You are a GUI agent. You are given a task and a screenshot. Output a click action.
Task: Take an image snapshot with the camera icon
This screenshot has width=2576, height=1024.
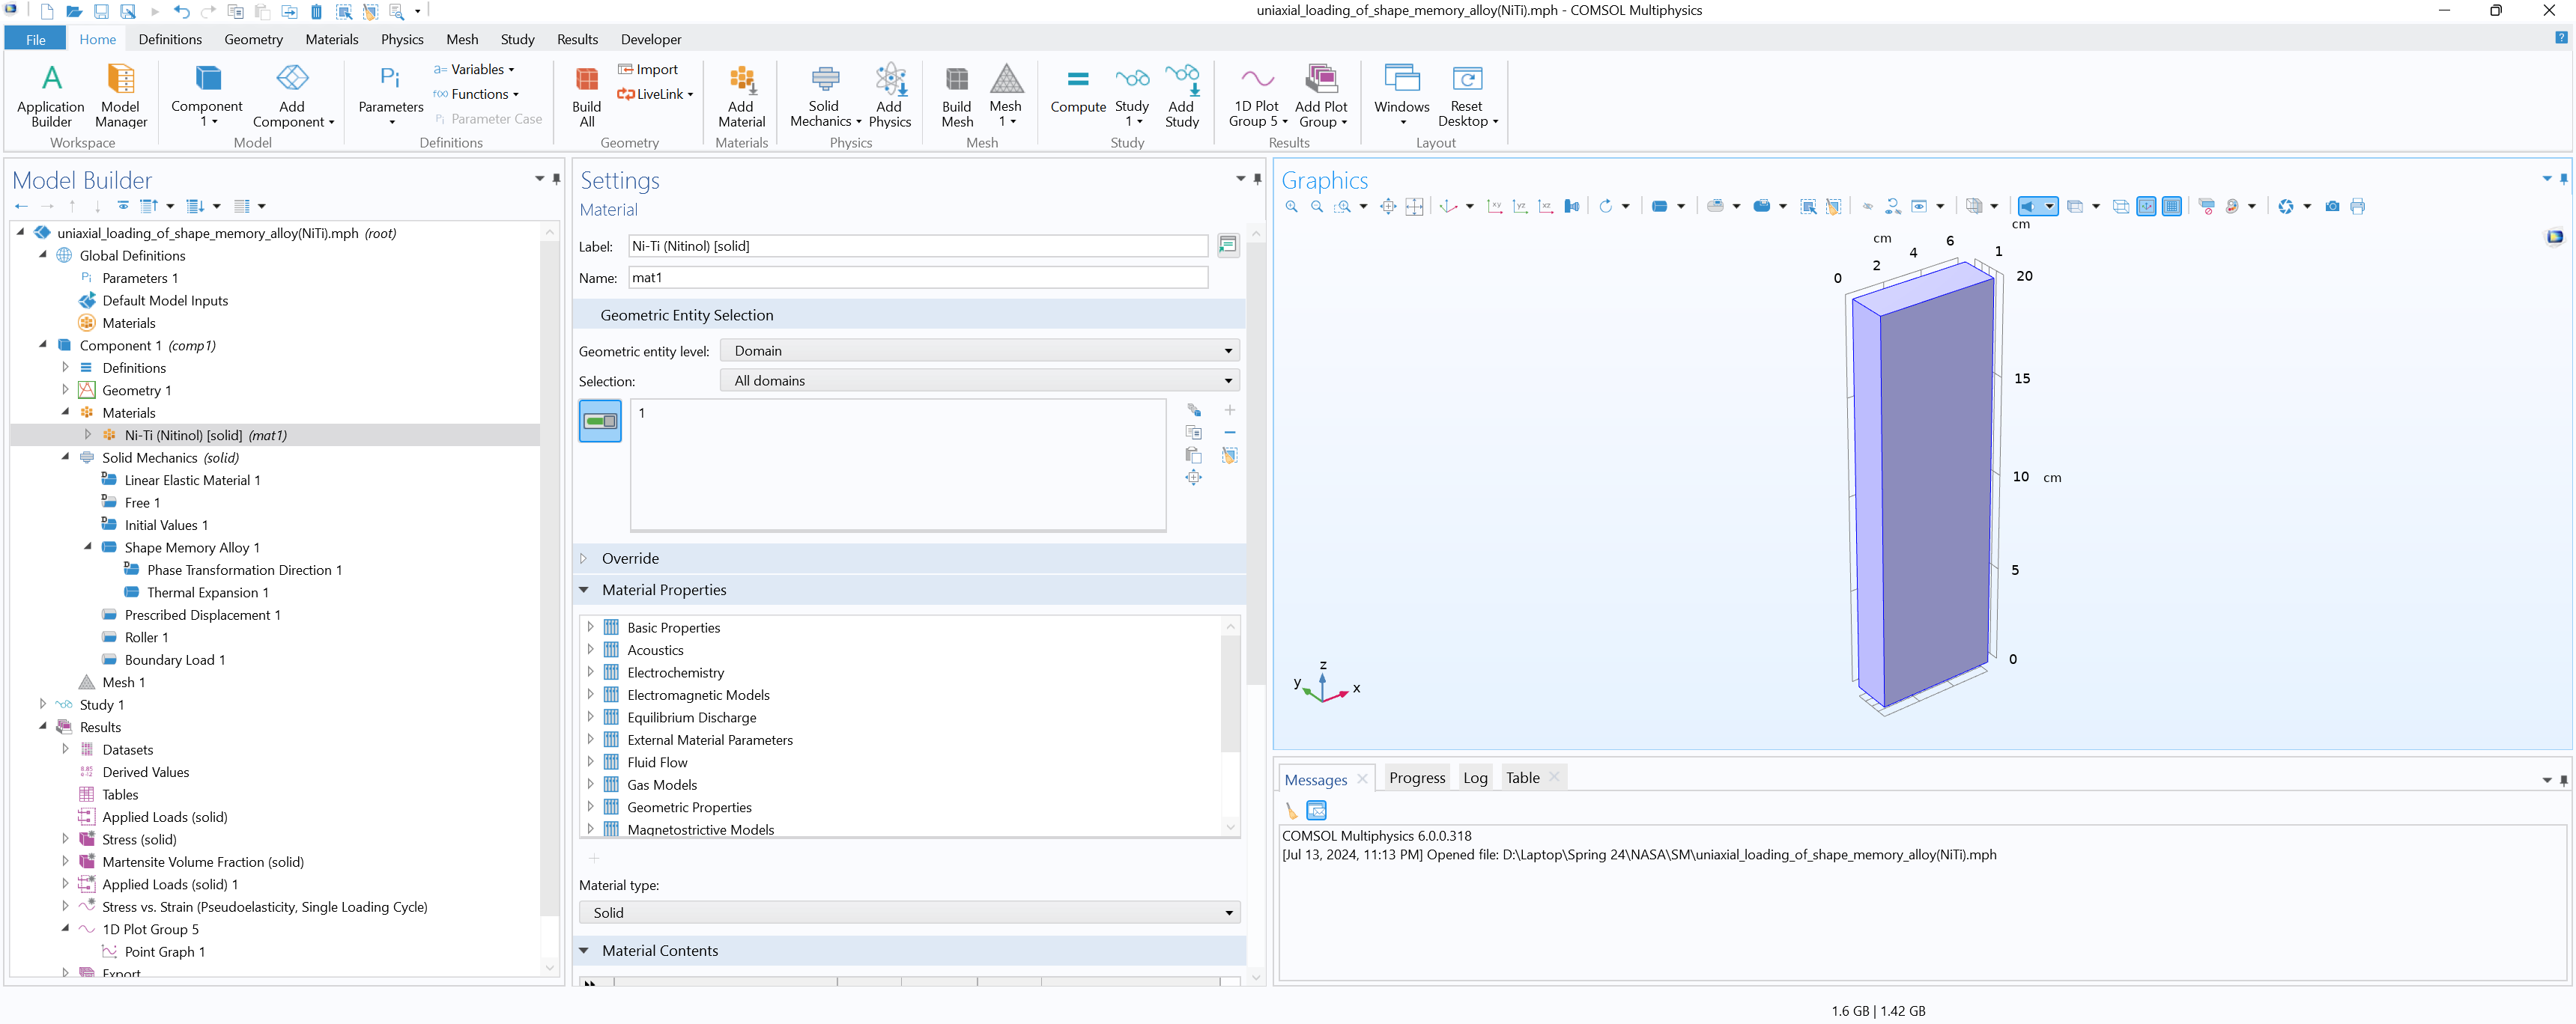pyautogui.click(x=2332, y=207)
